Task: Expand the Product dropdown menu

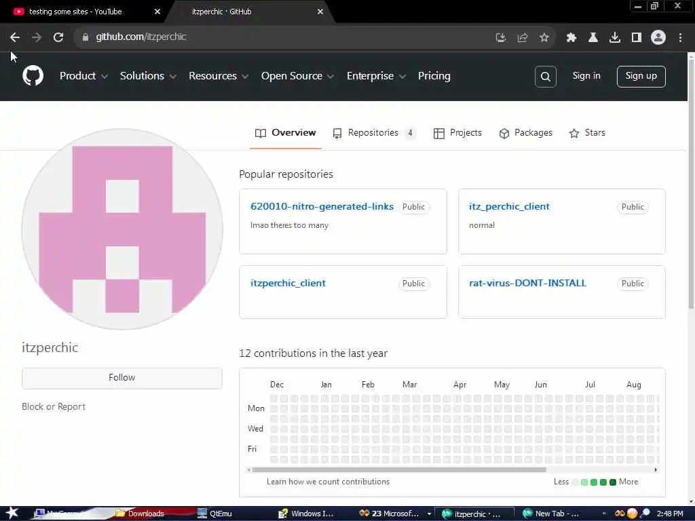Action: [83, 76]
